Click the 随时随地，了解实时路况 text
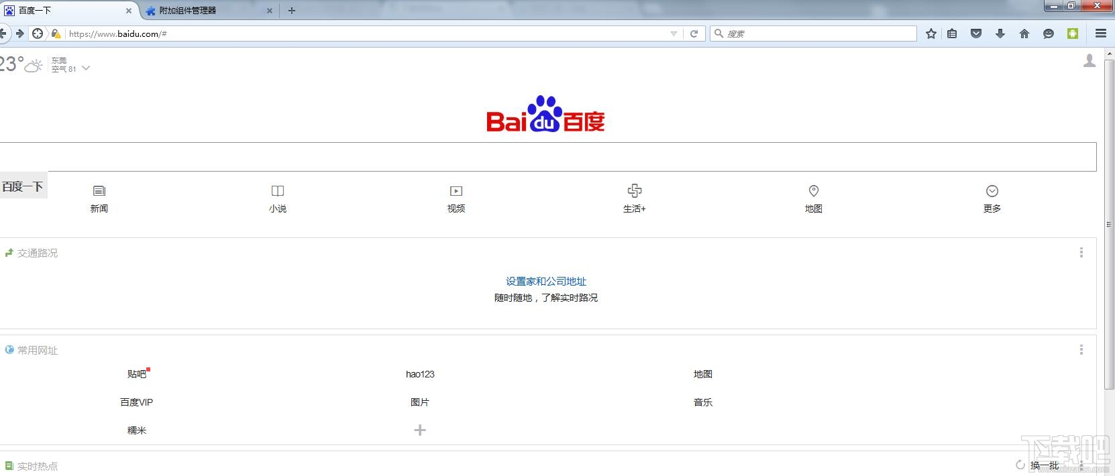 coord(546,298)
